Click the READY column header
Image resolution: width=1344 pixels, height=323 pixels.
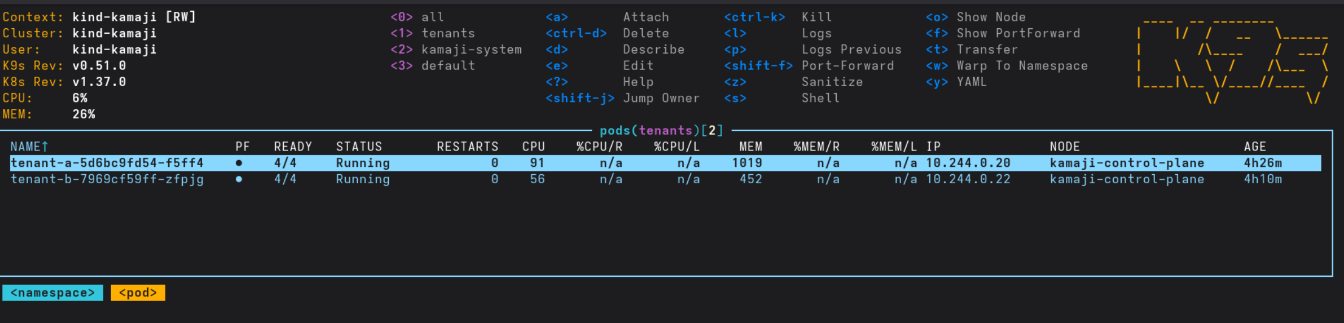293,147
